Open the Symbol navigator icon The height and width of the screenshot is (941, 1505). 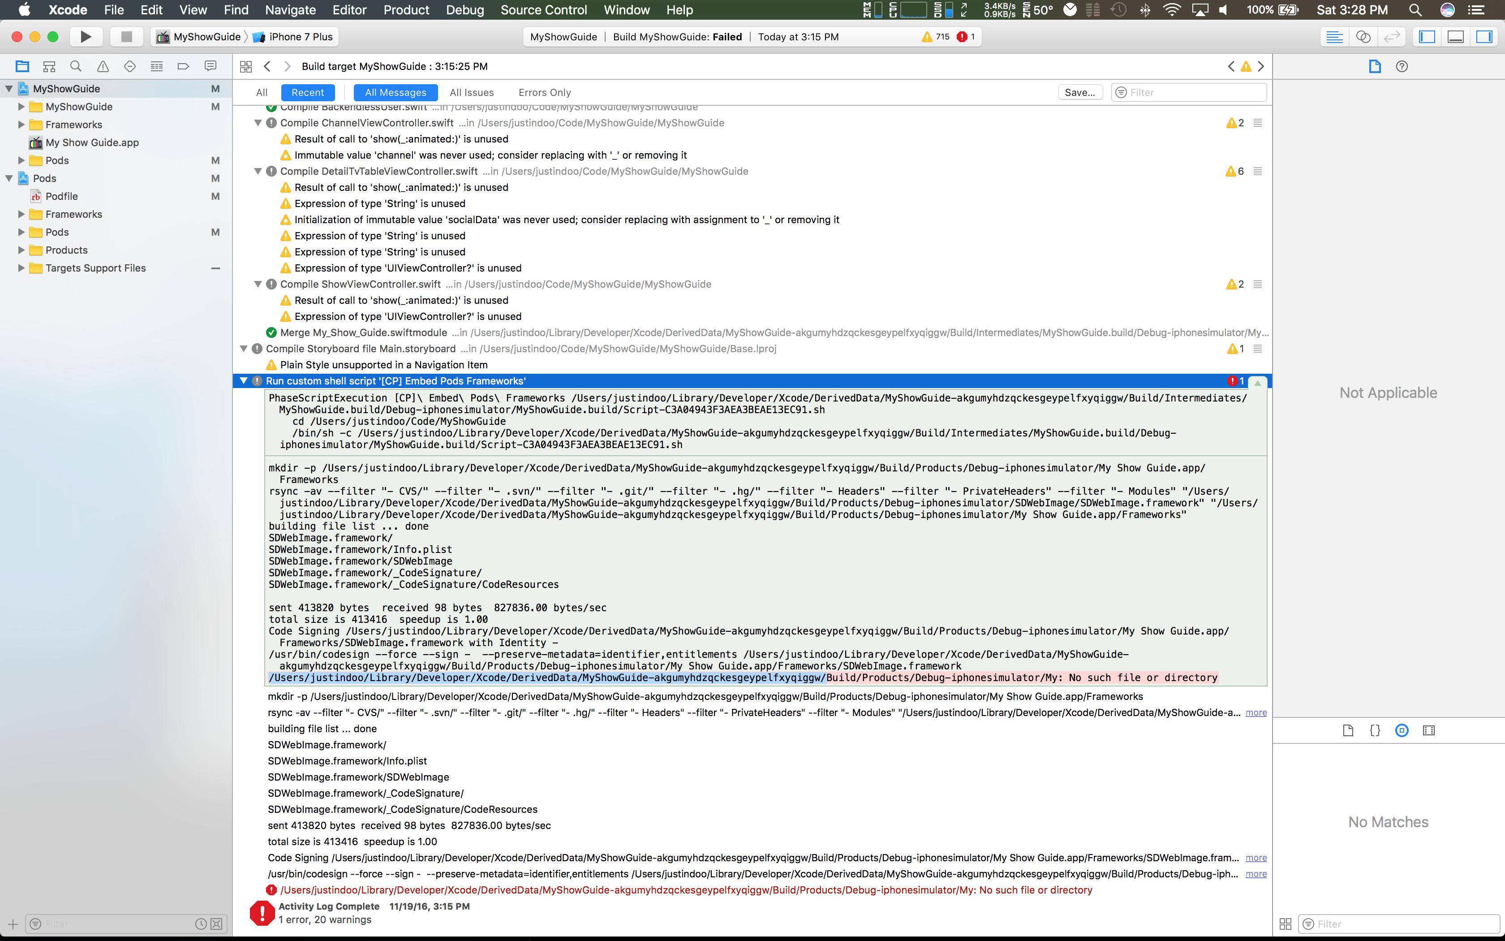point(49,66)
